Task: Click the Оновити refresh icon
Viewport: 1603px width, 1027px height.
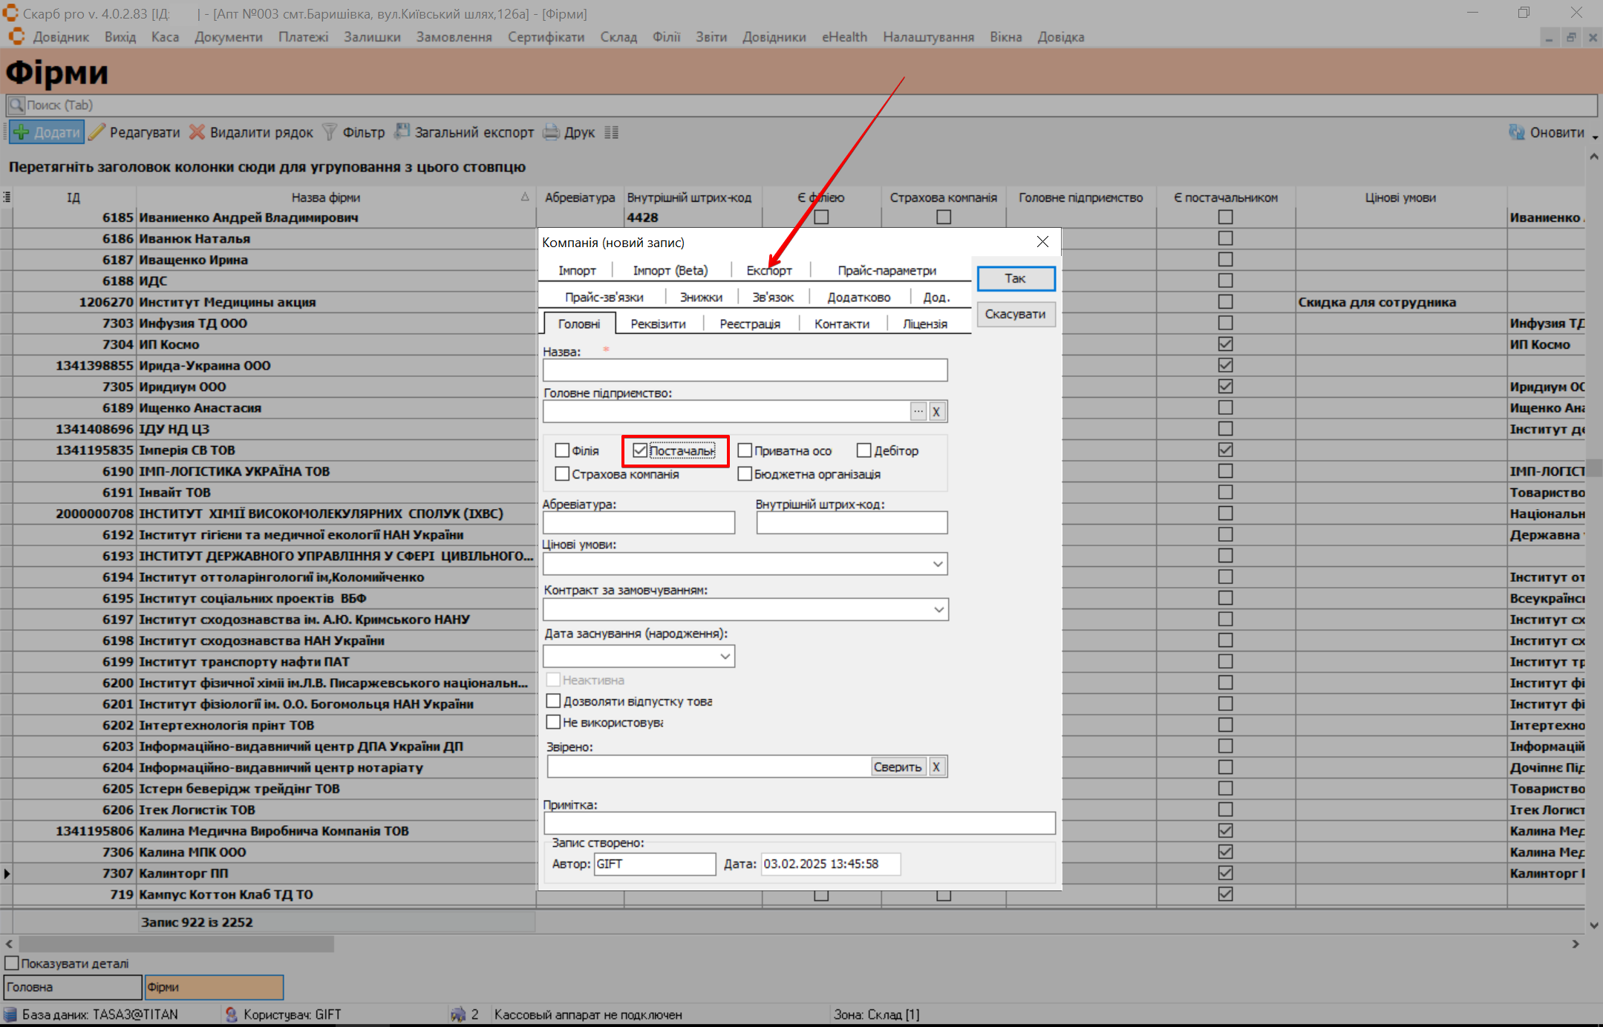Action: 1516,133
